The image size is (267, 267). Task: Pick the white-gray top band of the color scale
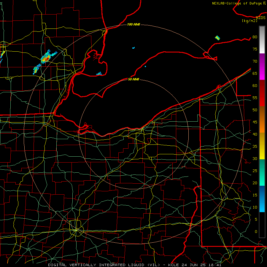pos(262,40)
